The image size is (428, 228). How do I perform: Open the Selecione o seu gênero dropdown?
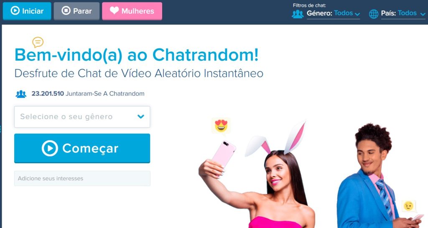(x=82, y=117)
